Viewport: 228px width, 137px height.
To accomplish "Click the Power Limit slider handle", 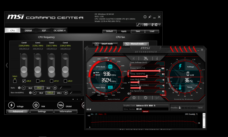I will click(160, 71).
